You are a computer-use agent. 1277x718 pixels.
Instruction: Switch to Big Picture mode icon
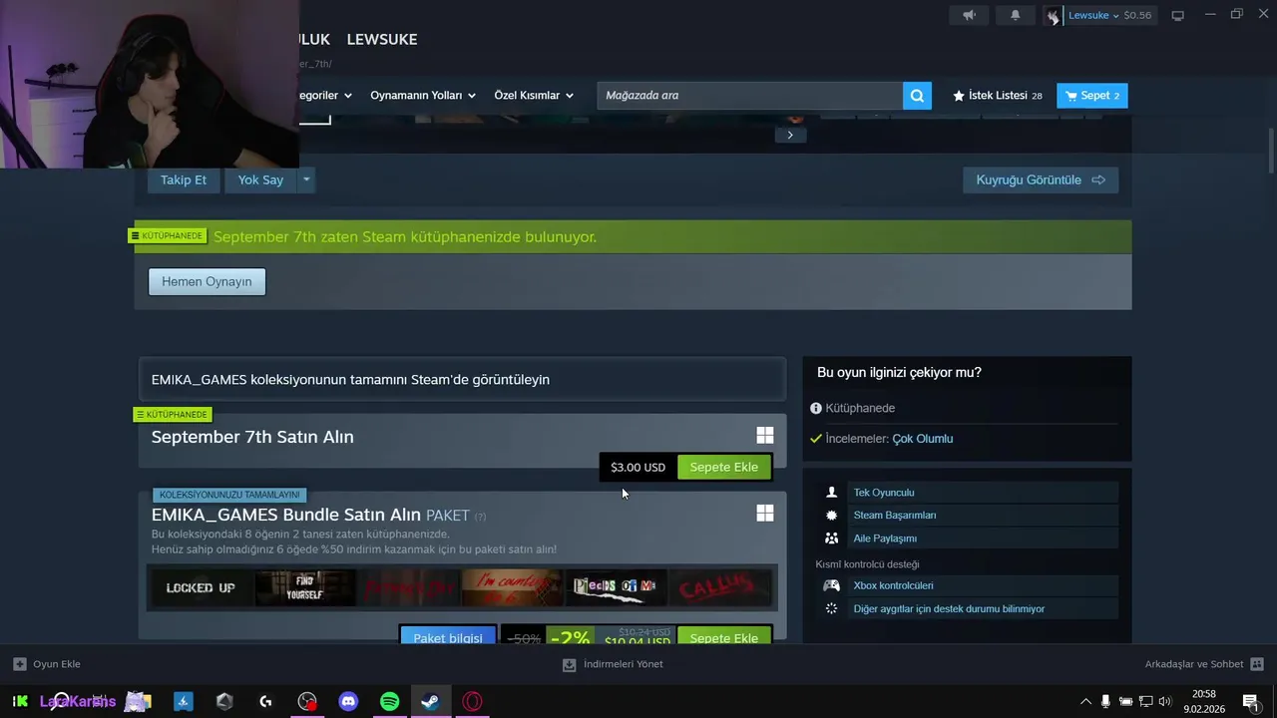pyautogui.click(x=1177, y=15)
